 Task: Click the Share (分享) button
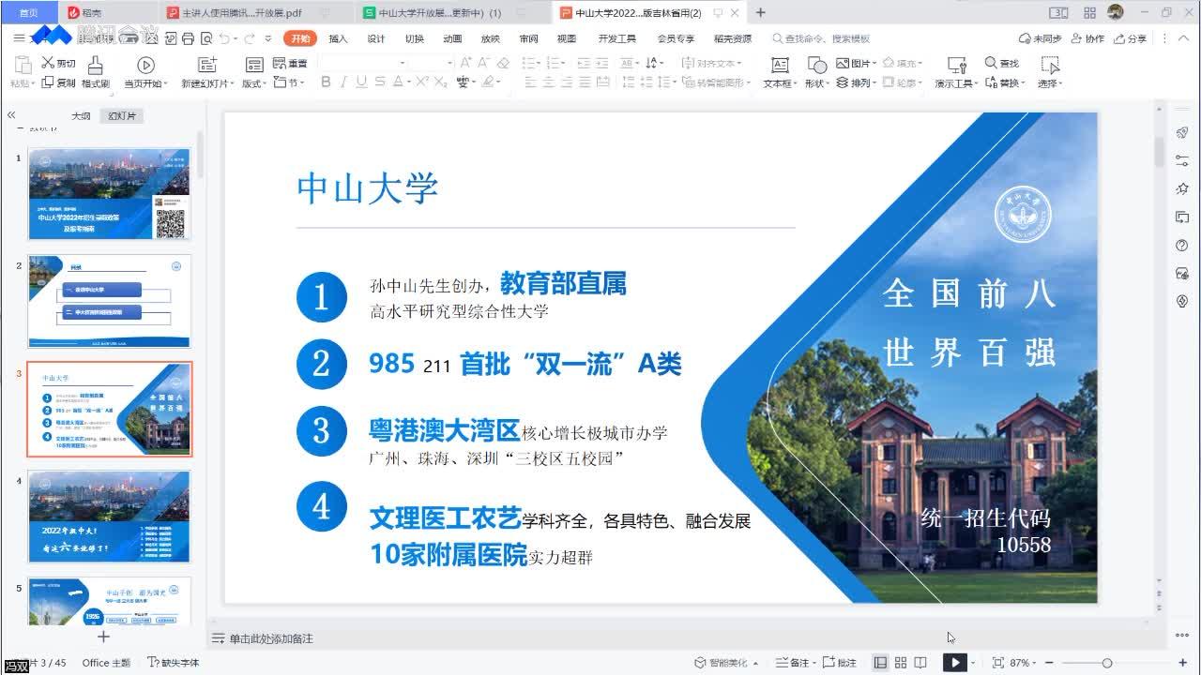tap(1131, 38)
